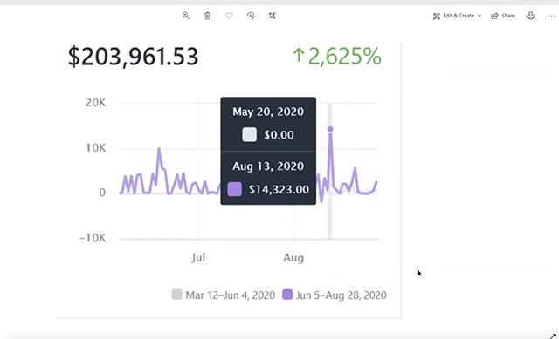Click the zoom magnifier icon
The height and width of the screenshot is (339, 559).
[x=186, y=16]
